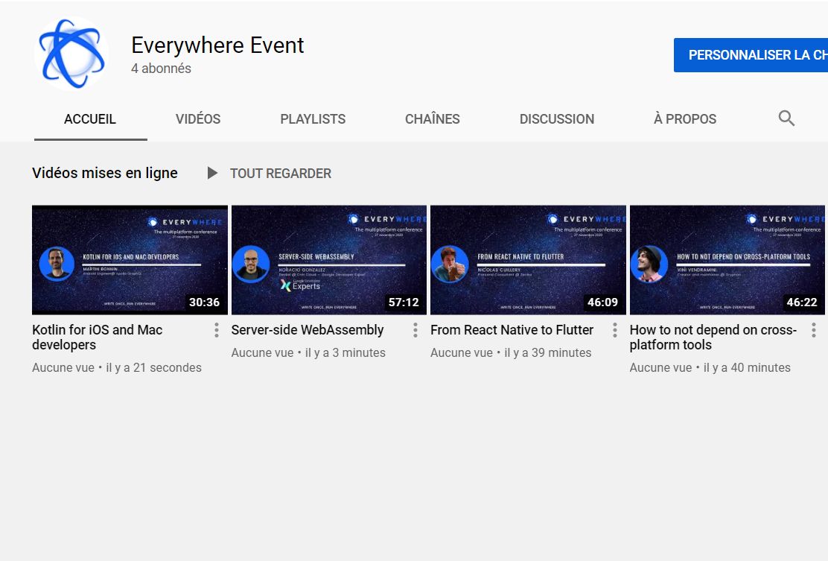The width and height of the screenshot is (828, 561).
Task: Click 'Aucune vue • il y a 3 minutes'
Action: (x=308, y=353)
